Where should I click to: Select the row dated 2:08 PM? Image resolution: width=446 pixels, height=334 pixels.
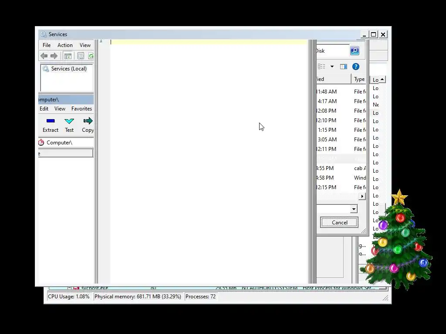tap(341, 111)
